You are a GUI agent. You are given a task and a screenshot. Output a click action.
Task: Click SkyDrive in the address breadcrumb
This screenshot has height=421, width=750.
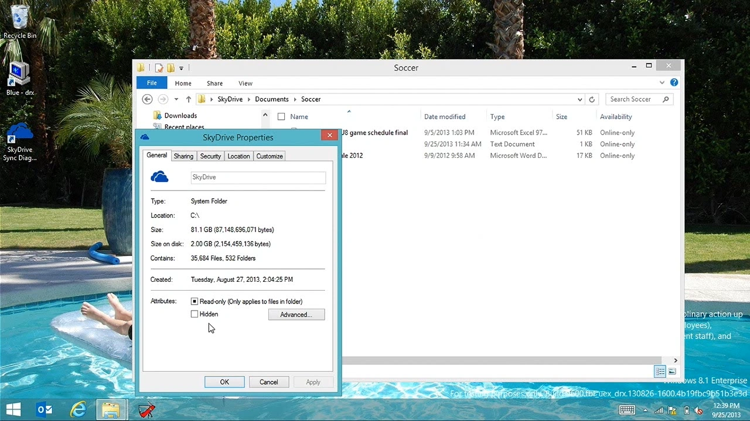(x=230, y=99)
